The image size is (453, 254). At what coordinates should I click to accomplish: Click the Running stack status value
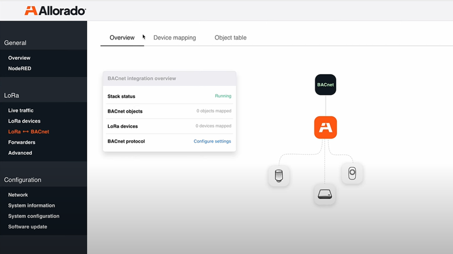click(223, 96)
